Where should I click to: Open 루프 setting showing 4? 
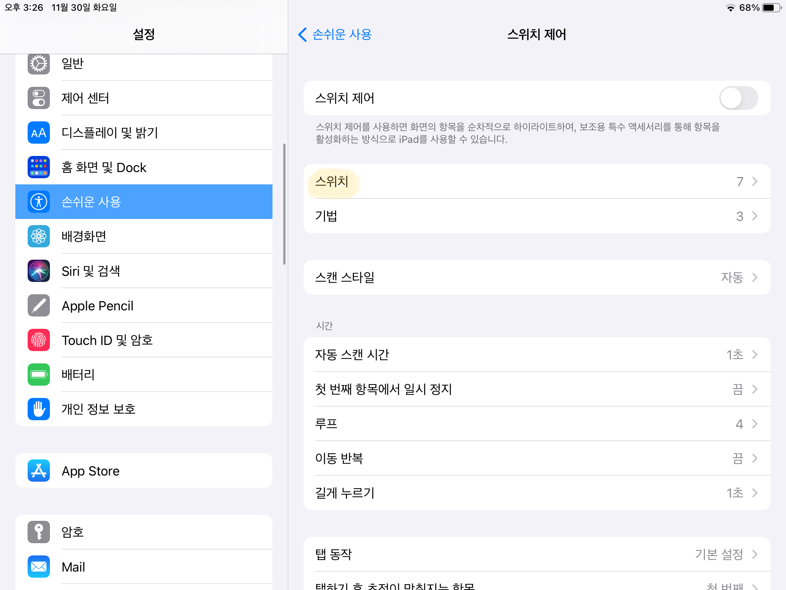(x=537, y=423)
